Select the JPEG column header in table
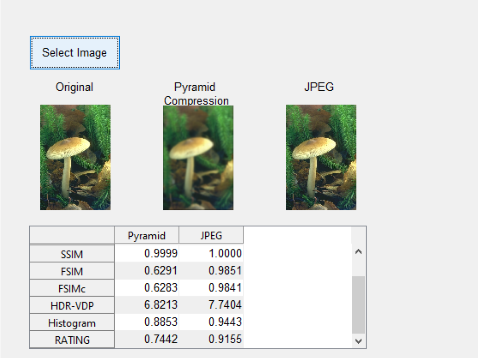 [211, 235]
